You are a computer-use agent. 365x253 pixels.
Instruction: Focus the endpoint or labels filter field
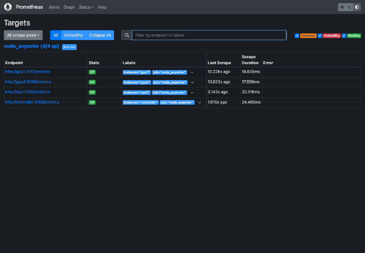tap(209, 35)
